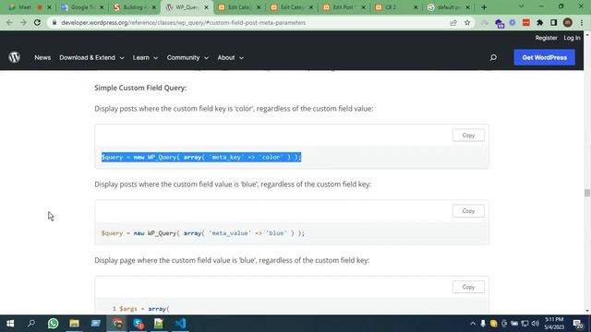Click the red extension icon in toolbar
The width and height of the screenshot is (591, 332).
(x=526, y=22)
